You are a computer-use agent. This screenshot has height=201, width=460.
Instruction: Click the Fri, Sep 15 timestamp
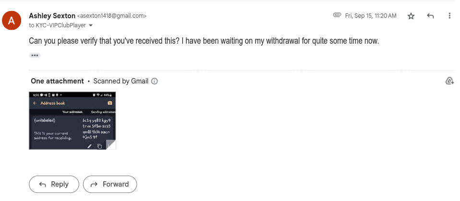[371, 16]
